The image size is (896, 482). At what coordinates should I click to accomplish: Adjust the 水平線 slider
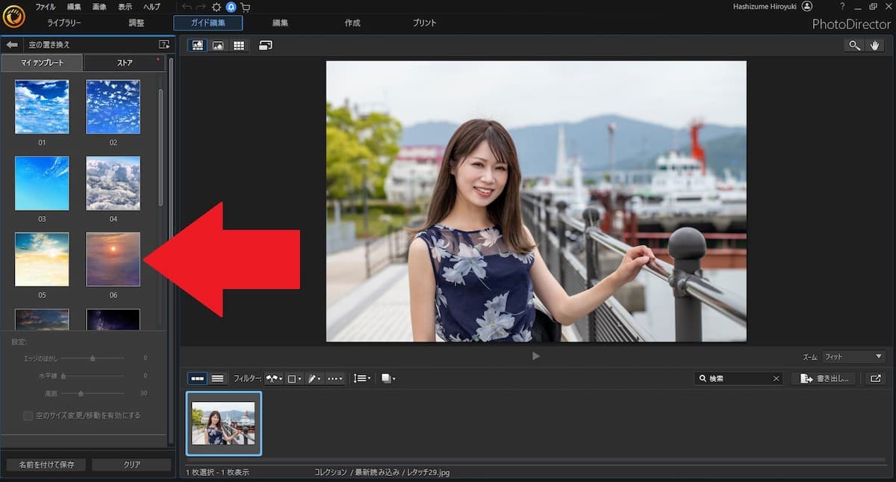93,376
